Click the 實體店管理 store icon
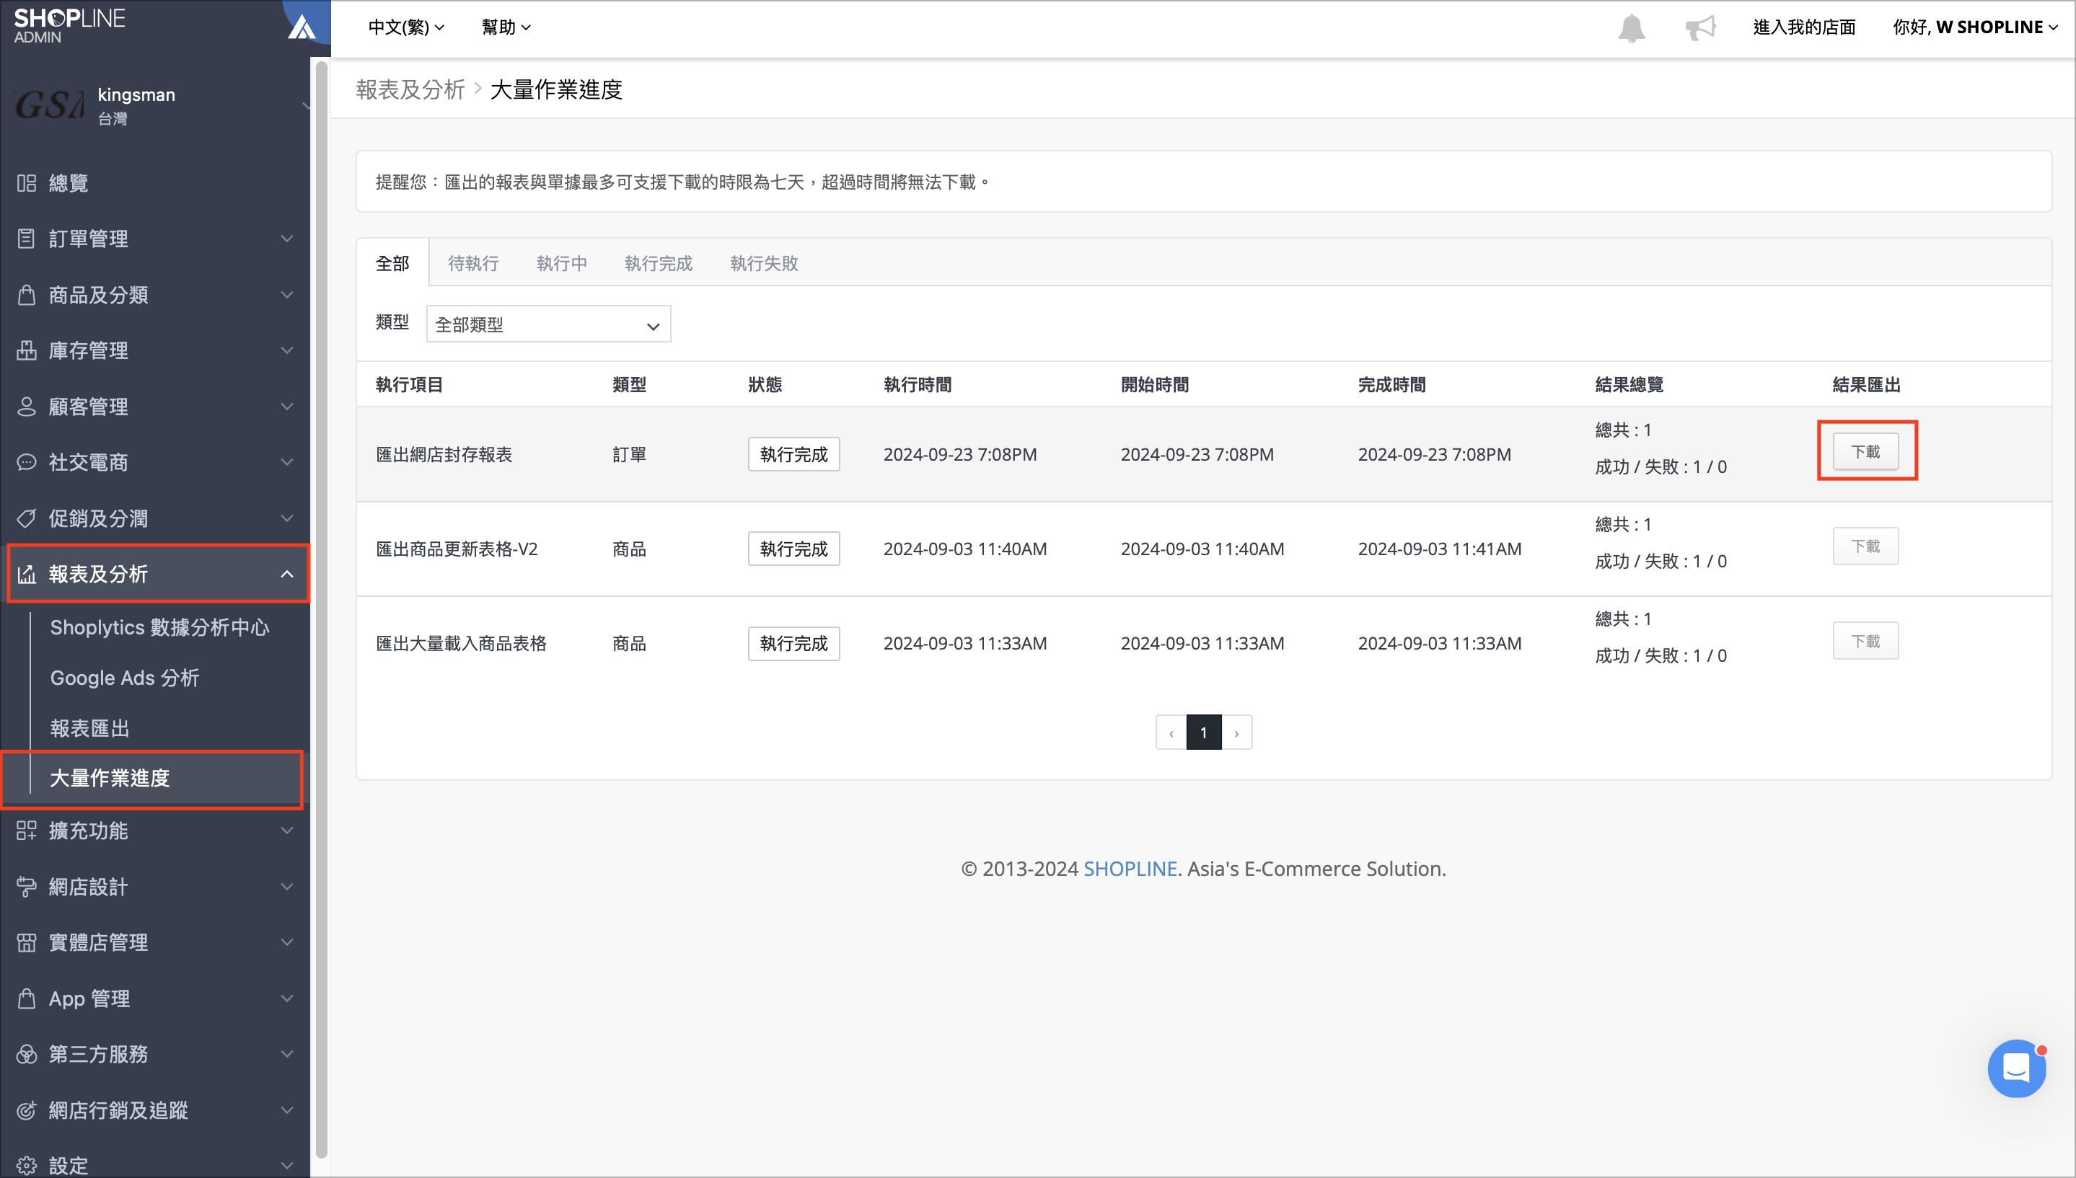Screen dimensions: 2076x1178 coord(27,942)
